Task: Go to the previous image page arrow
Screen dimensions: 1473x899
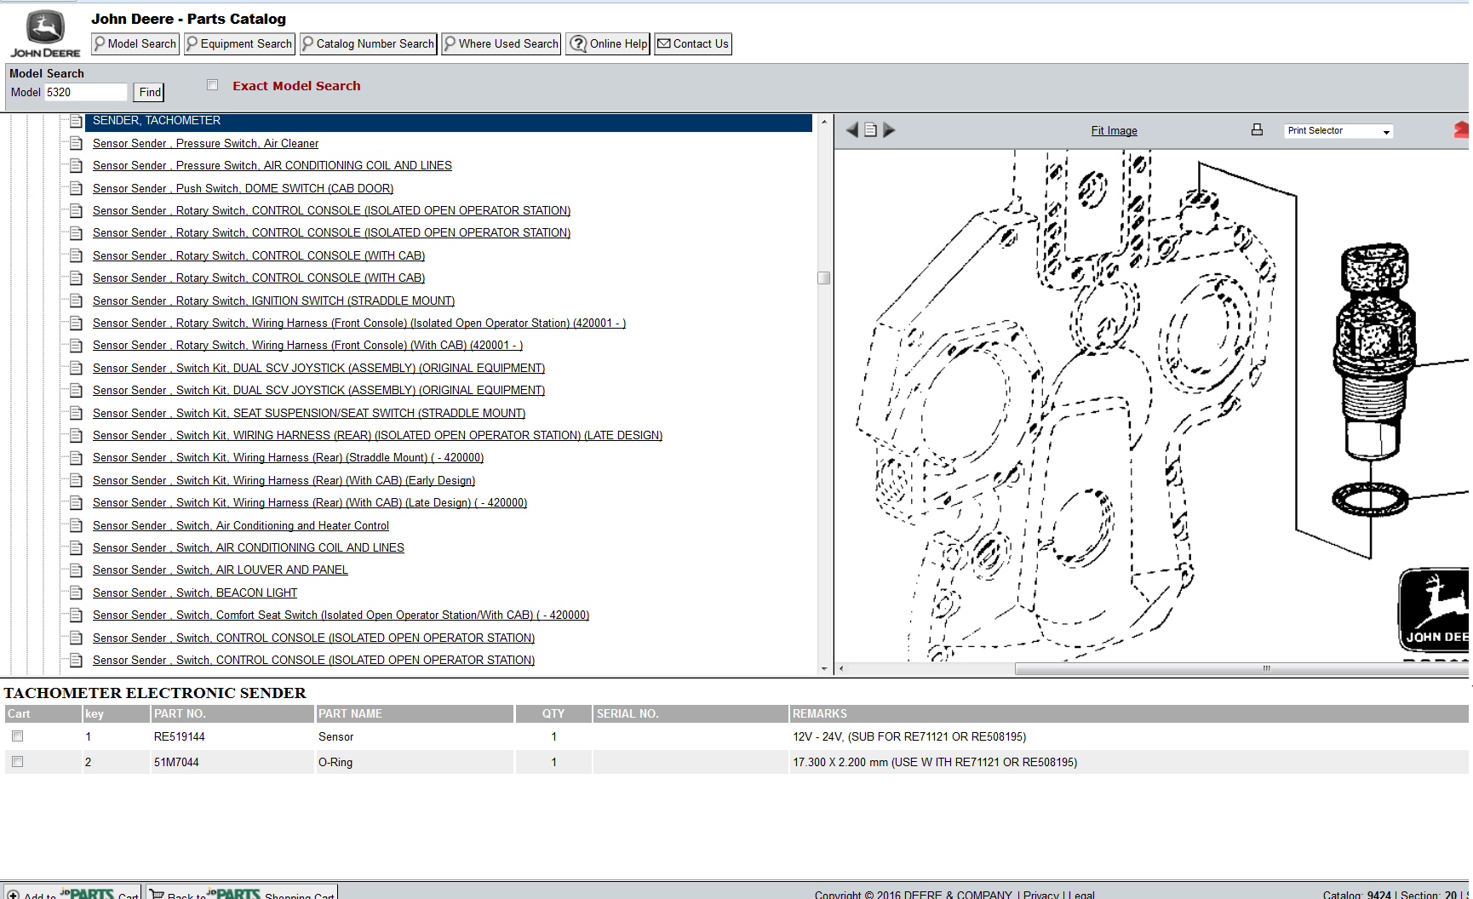Action: [852, 130]
